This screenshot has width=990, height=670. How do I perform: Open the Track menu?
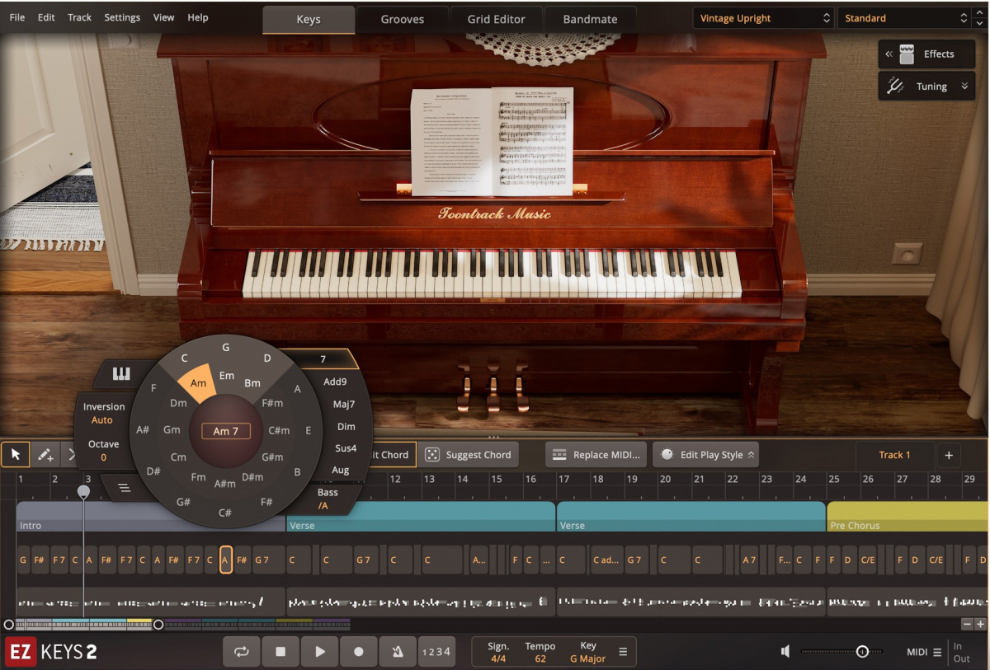click(79, 16)
